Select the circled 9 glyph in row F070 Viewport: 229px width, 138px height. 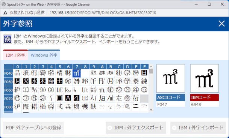pos(43,99)
